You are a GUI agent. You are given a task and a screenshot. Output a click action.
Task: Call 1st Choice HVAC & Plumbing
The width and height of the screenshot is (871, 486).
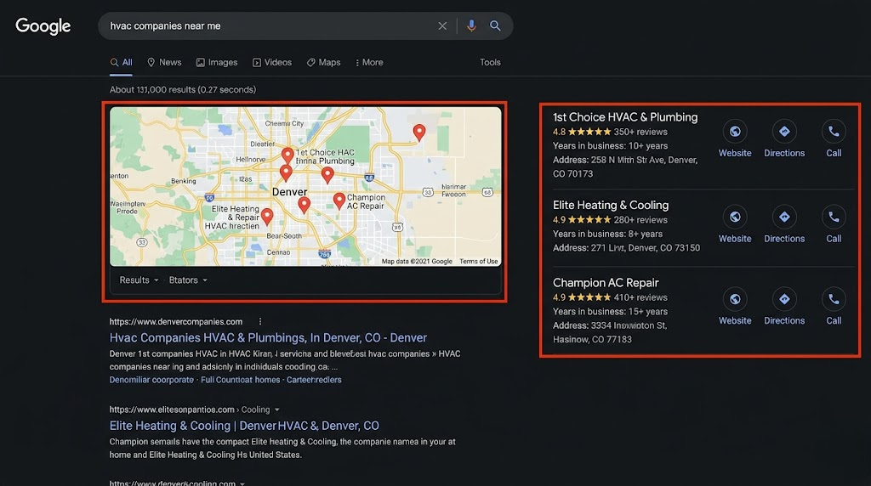[834, 140]
